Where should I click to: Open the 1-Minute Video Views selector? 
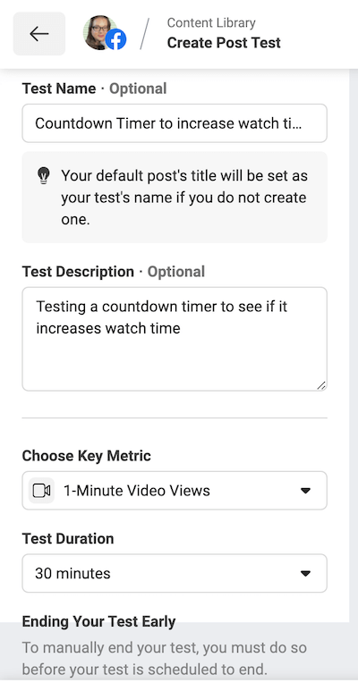[x=175, y=491]
